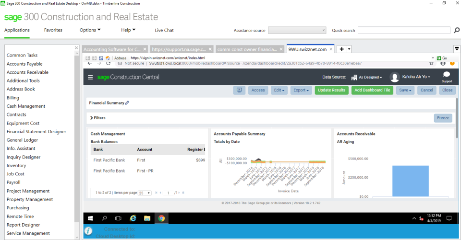
Task: Open the Ka'ohu Ah Yo user menu
Action: click(x=416, y=77)
